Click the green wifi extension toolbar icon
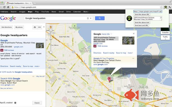Viewport: 172px width, 107px height. [x=165, y=7]
